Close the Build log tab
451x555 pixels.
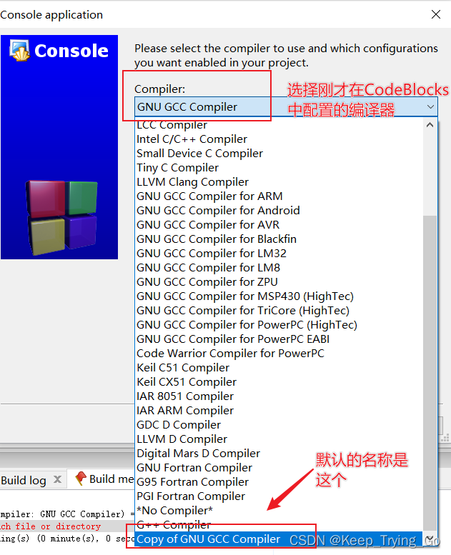(x=57, y=479)
